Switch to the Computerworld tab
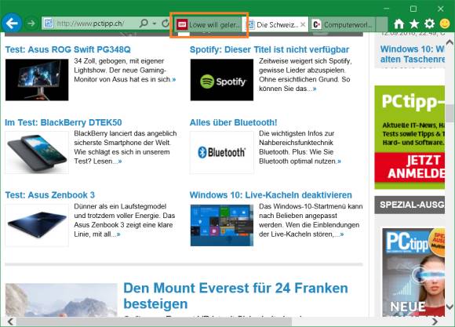Image resolution: width=455 pixels, height=327 pixels. coord(342,24)
